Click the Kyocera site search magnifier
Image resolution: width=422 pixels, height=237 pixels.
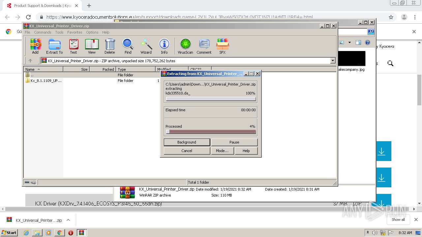click(390, 63)
